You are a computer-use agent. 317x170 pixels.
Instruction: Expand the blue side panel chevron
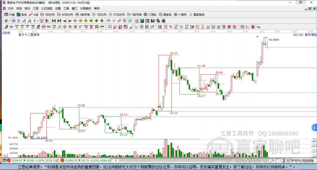pyautogui.click(x=315, y=128)
